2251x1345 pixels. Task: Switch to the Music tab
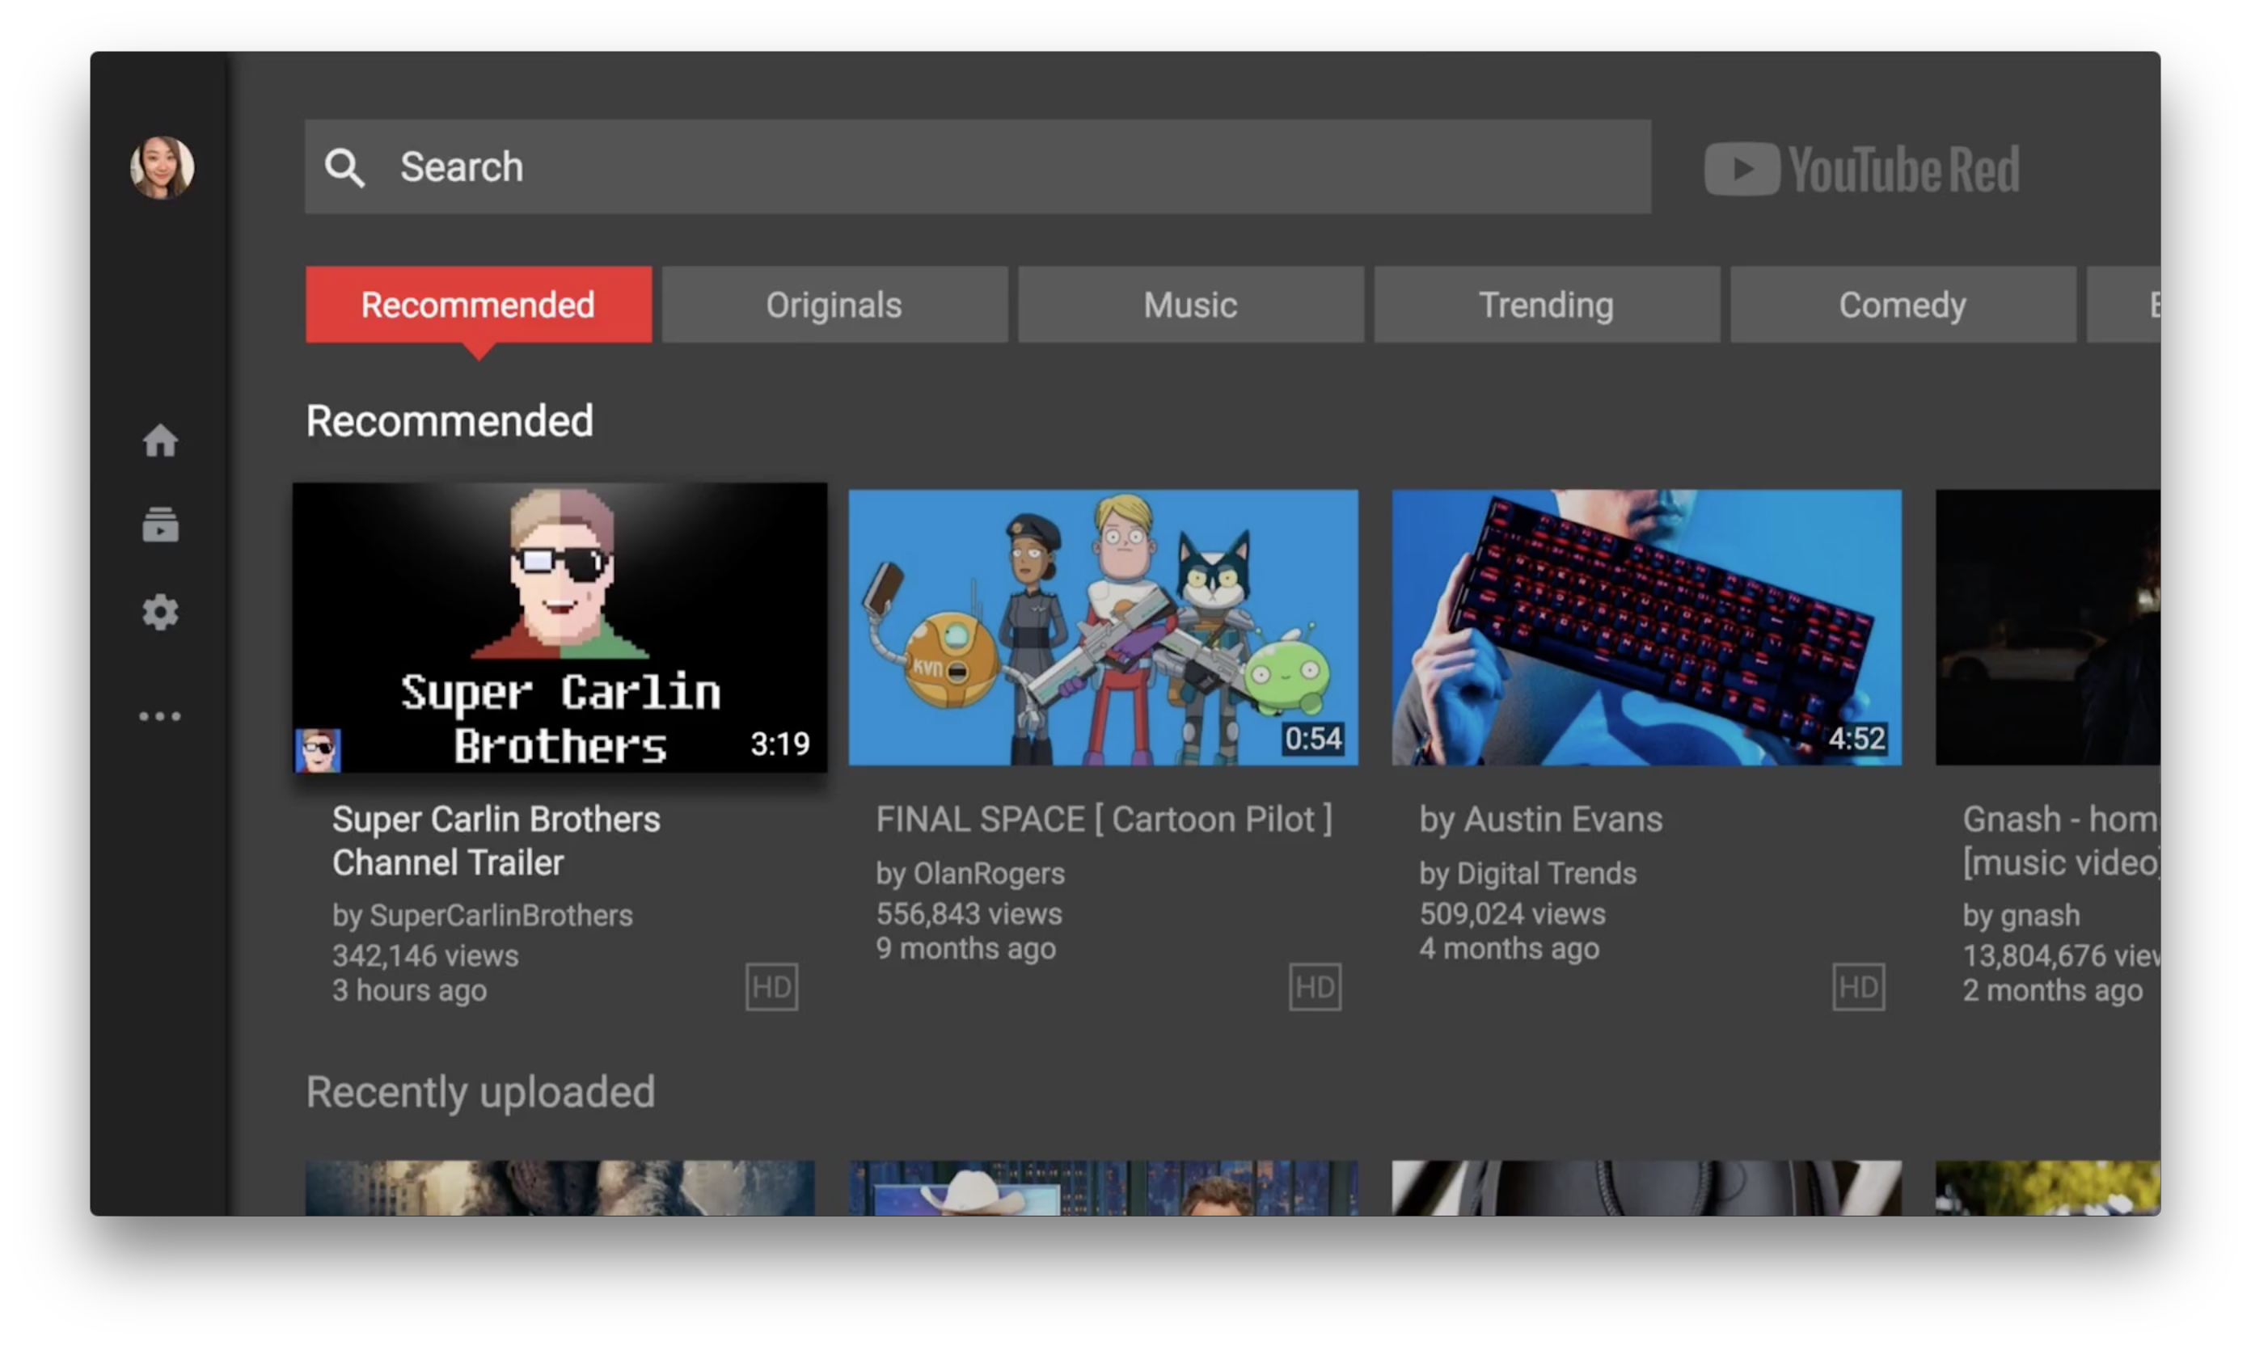tap(1190, 305)
